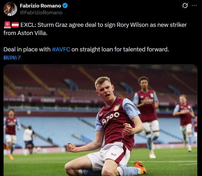Click the 翻译帖子 translate post link
The image size is (202, 176).
(x=12, y=57)
